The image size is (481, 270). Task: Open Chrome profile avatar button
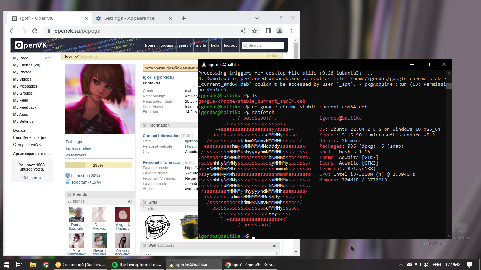tap(280, 31)
